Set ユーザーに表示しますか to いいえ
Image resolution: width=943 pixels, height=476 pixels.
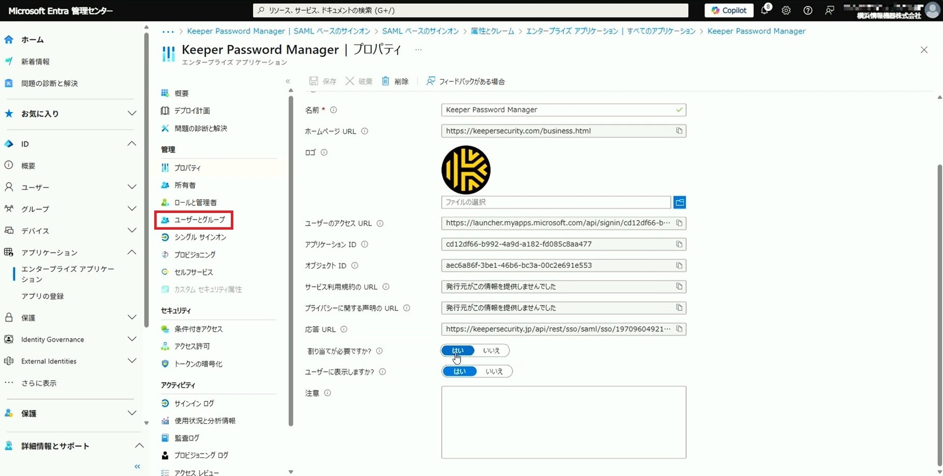click(494, 371)
